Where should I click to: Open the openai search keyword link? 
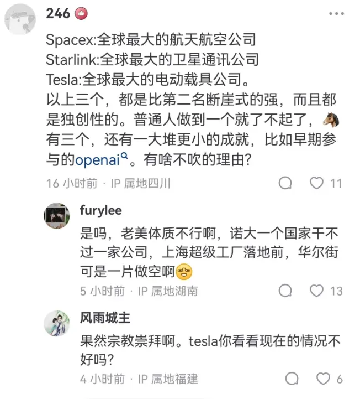pyautogui.click(x=97, y=160)
